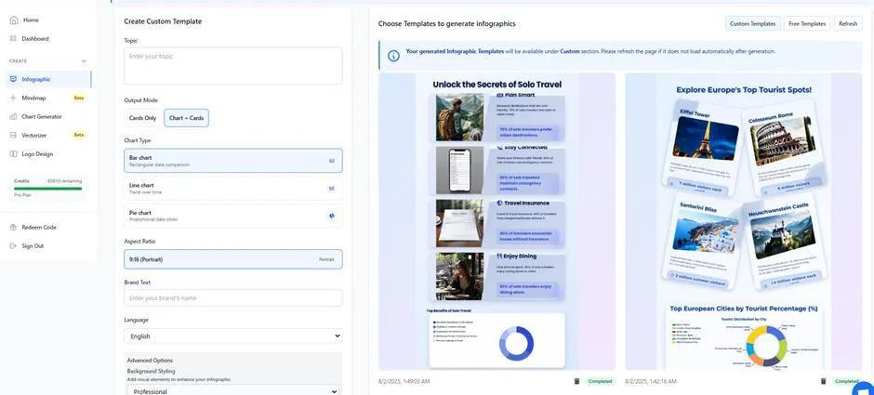Click the Vectorizer sidebar icon
Viewport: 874px width, 395px height.
pyautogui.click(x=13, y=135)
